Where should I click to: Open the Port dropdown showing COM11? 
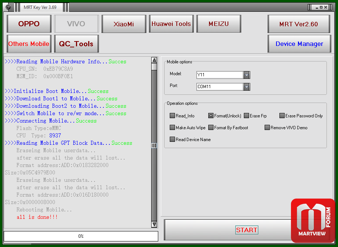coord(246,87)
